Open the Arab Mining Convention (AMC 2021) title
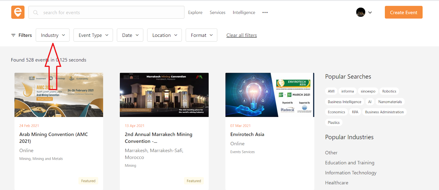Screen dimensions: 439x190 click(x=54, y=138)
